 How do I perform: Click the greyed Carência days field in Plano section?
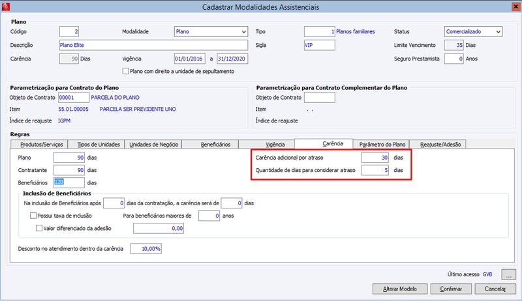pyautogui.click(x=69, y=59)
